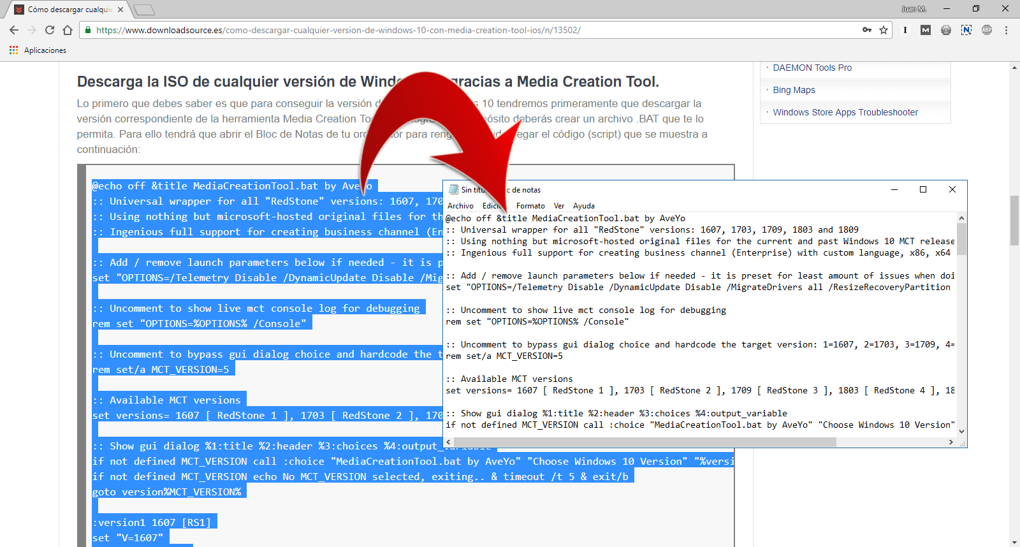Reload the page using the refresh icon
Screen dimensions: 1020x547
pos(50,30)
